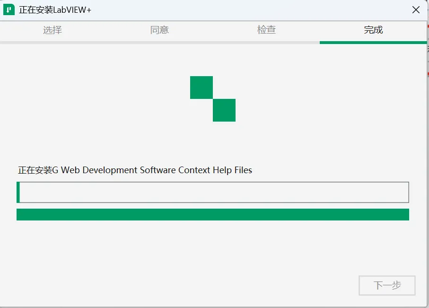Image resolution: width=429 pixels, height=308 pixels.
Task: Select the 完成 step tab
Action: click(374, 30)
